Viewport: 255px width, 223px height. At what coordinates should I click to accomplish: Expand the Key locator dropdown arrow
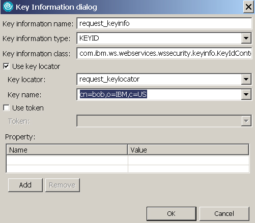(246, 79)
